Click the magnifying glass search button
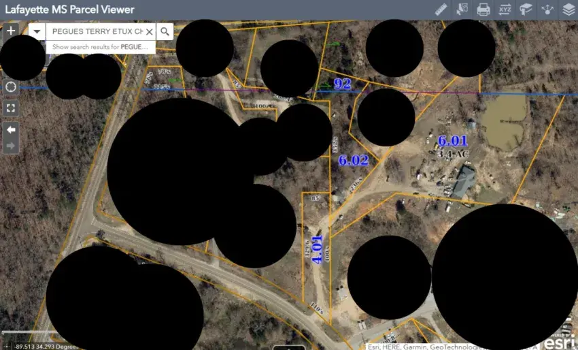578x350 pixels. click(165, 31)
